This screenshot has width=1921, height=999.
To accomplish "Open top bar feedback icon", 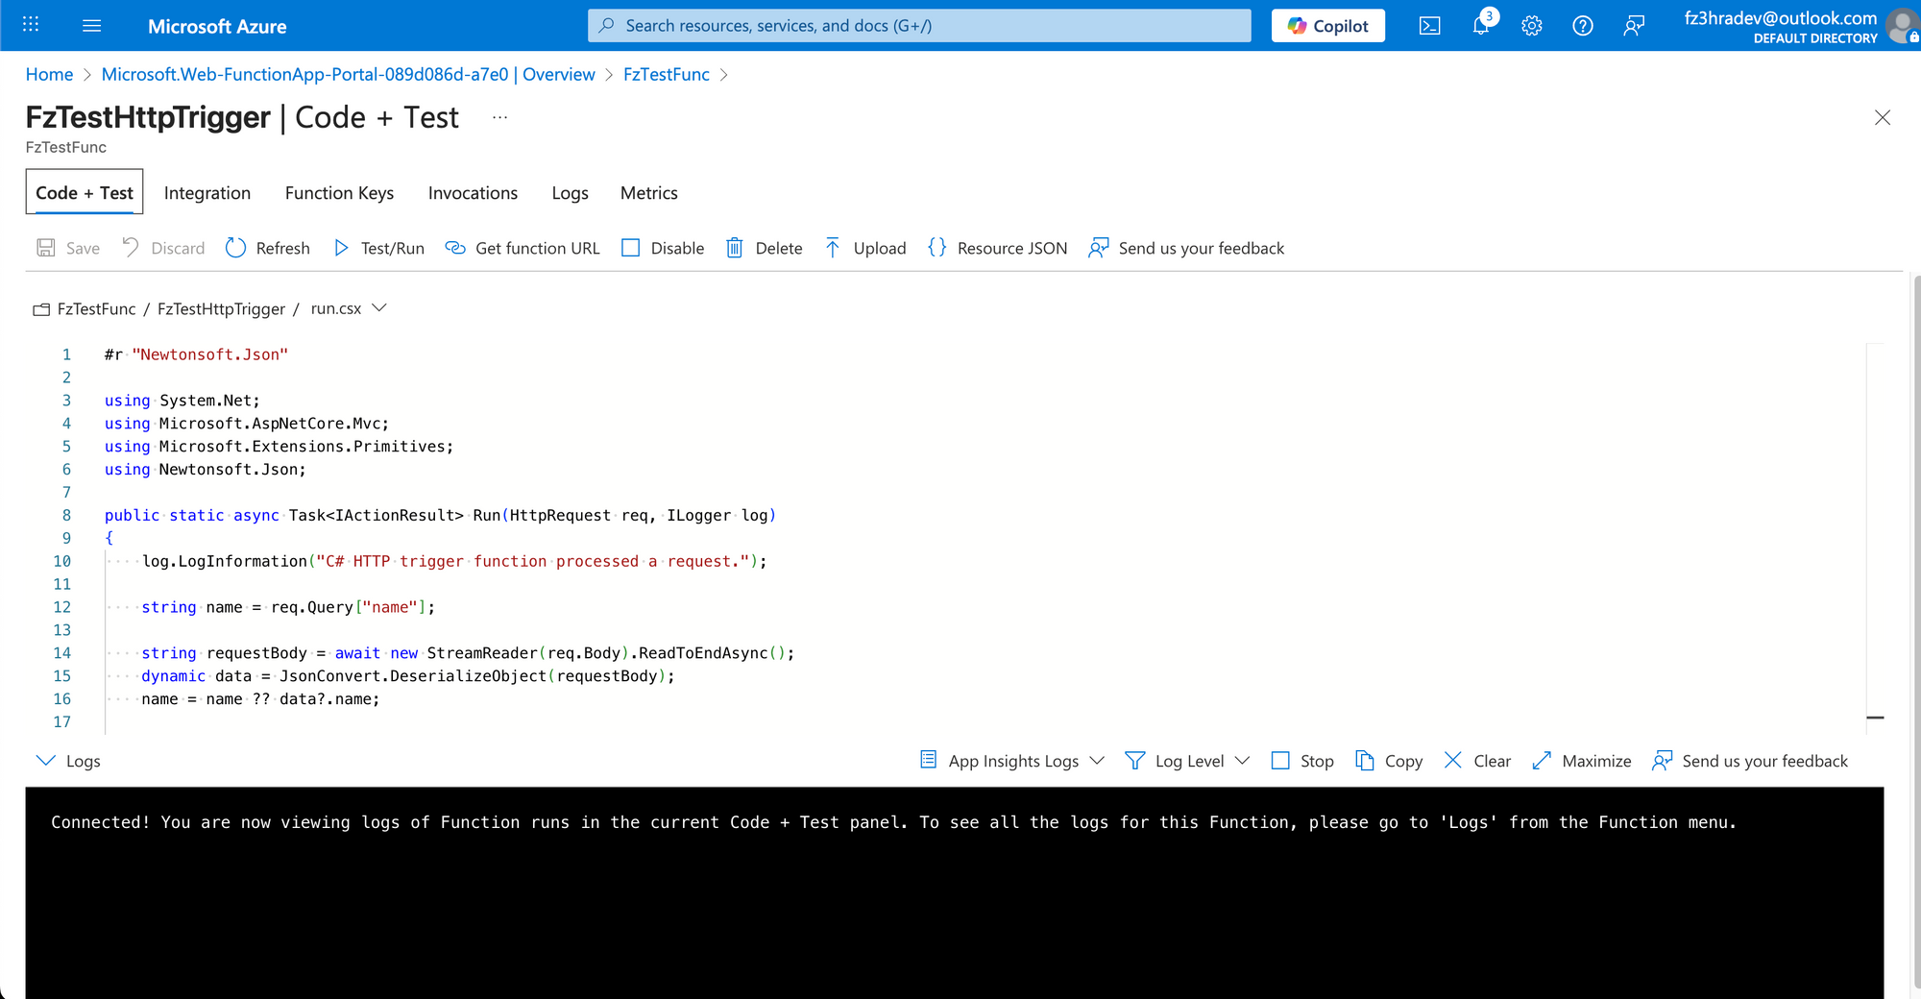I will click(1634, 26).
